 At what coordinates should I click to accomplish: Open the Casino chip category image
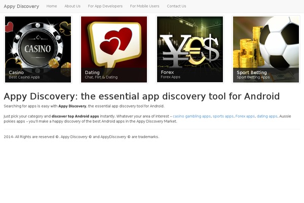(x=38, y=49)
